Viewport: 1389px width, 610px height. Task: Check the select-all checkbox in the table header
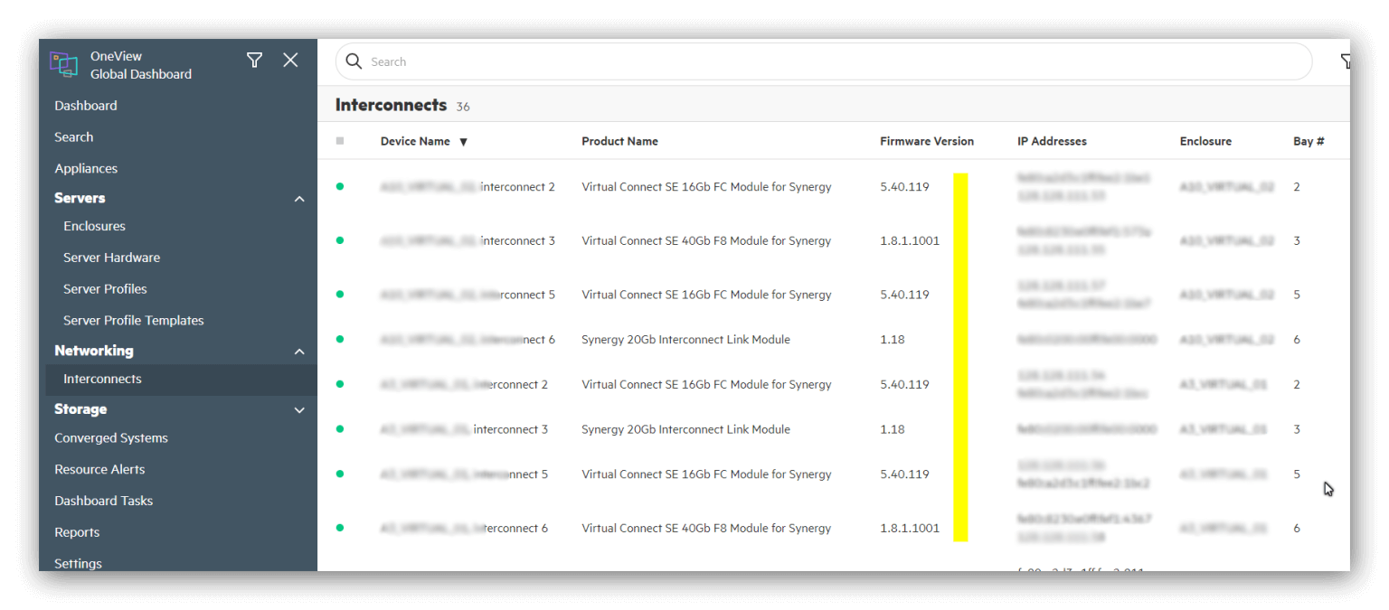pos(339,141)
